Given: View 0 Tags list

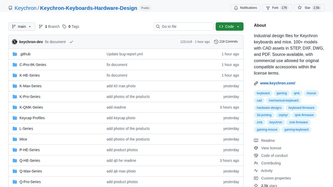Looking at the screenshot, I should [x=71, y=27].
